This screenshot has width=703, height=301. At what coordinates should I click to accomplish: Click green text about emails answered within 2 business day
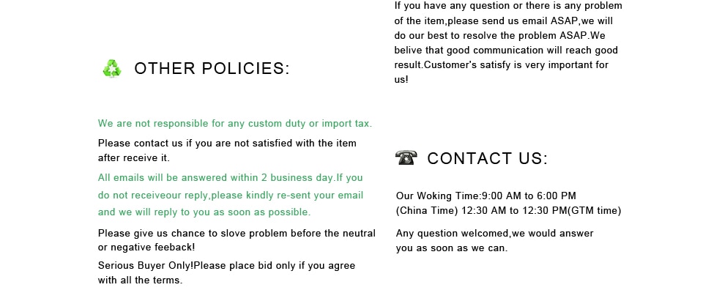231,178
